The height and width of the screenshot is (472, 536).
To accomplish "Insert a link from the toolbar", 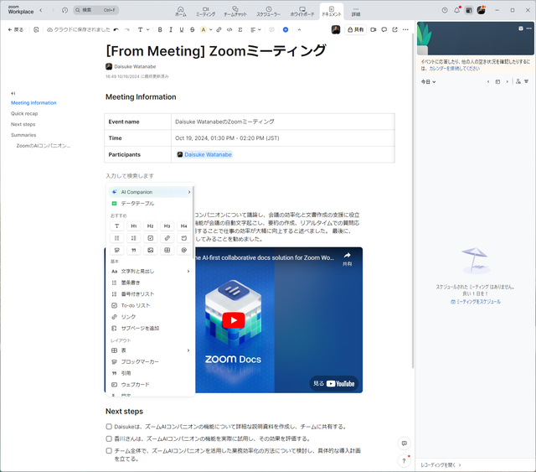I will point(219,30).
